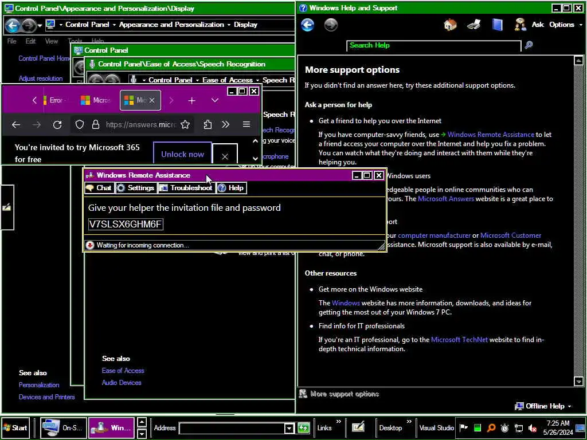Open tracking protection shield info
This screenshot has height=440, width=587.
[79, 124]
